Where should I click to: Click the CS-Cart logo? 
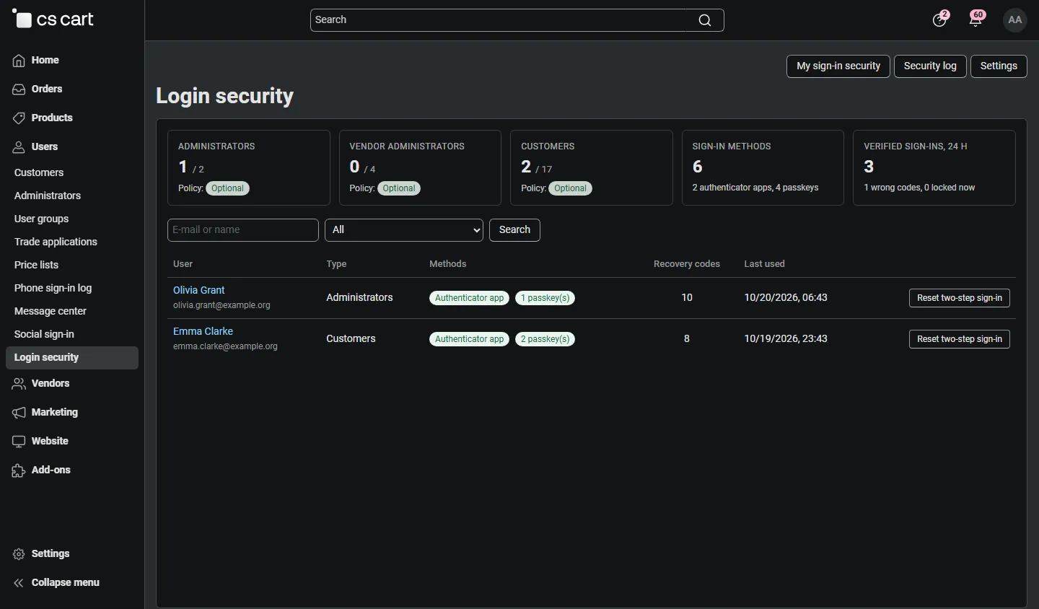tap(53, 19)
